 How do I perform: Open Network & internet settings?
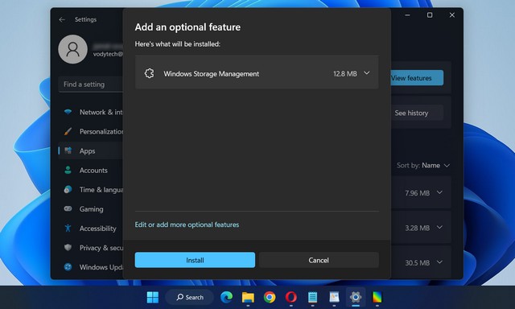(91, 112)
